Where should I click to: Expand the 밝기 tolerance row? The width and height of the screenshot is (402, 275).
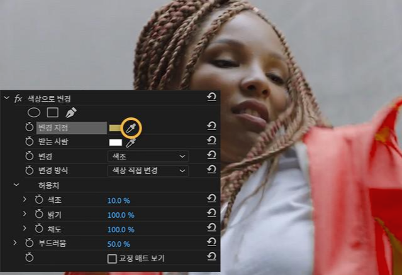click(25, 213)
